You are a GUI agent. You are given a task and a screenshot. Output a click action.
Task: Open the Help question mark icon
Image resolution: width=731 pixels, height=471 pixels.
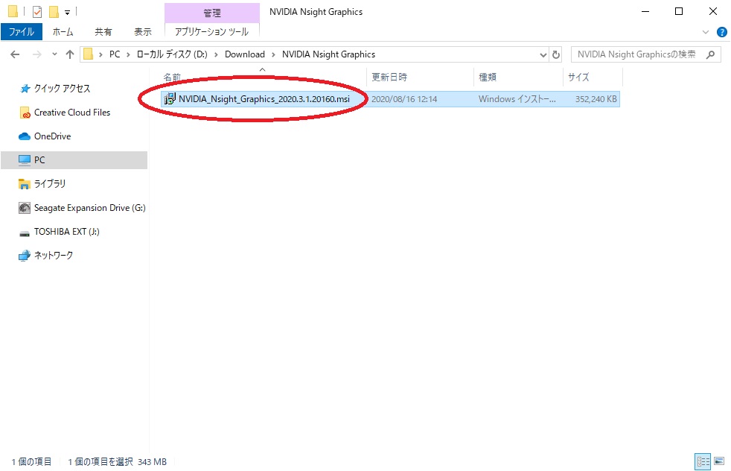(x=721, y=32)
